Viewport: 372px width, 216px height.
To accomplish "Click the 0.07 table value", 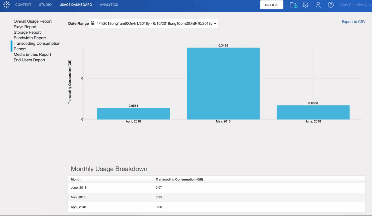I will point(159,188).
